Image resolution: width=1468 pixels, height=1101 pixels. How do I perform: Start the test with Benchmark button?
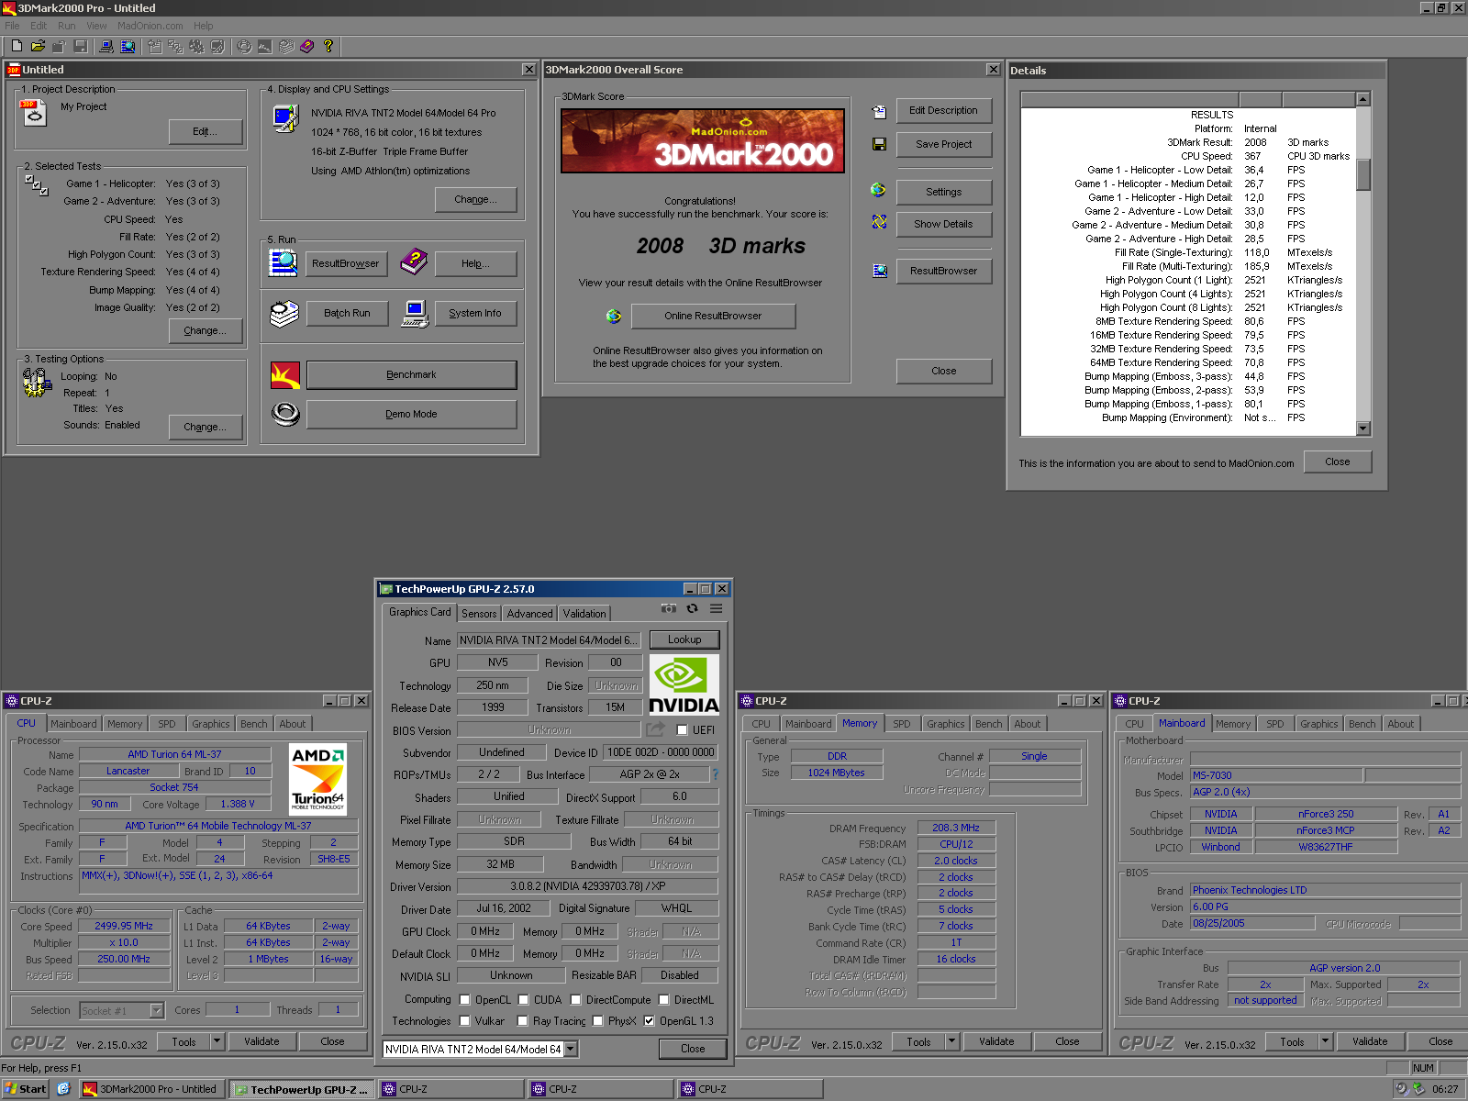[411, 375]
